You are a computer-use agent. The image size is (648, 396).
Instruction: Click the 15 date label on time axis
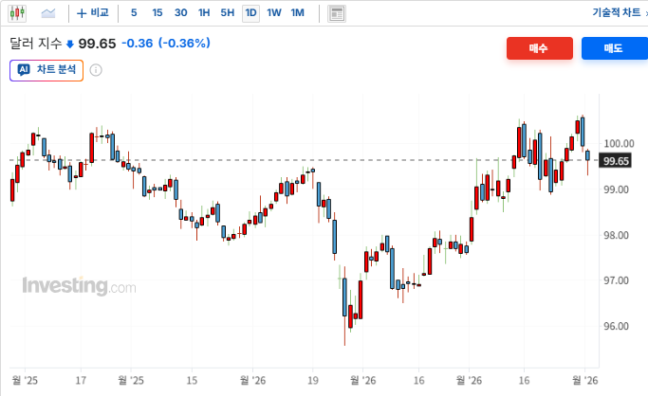click(x=192, y=380)
